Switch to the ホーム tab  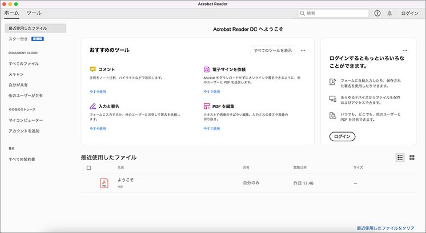(11, 13)
